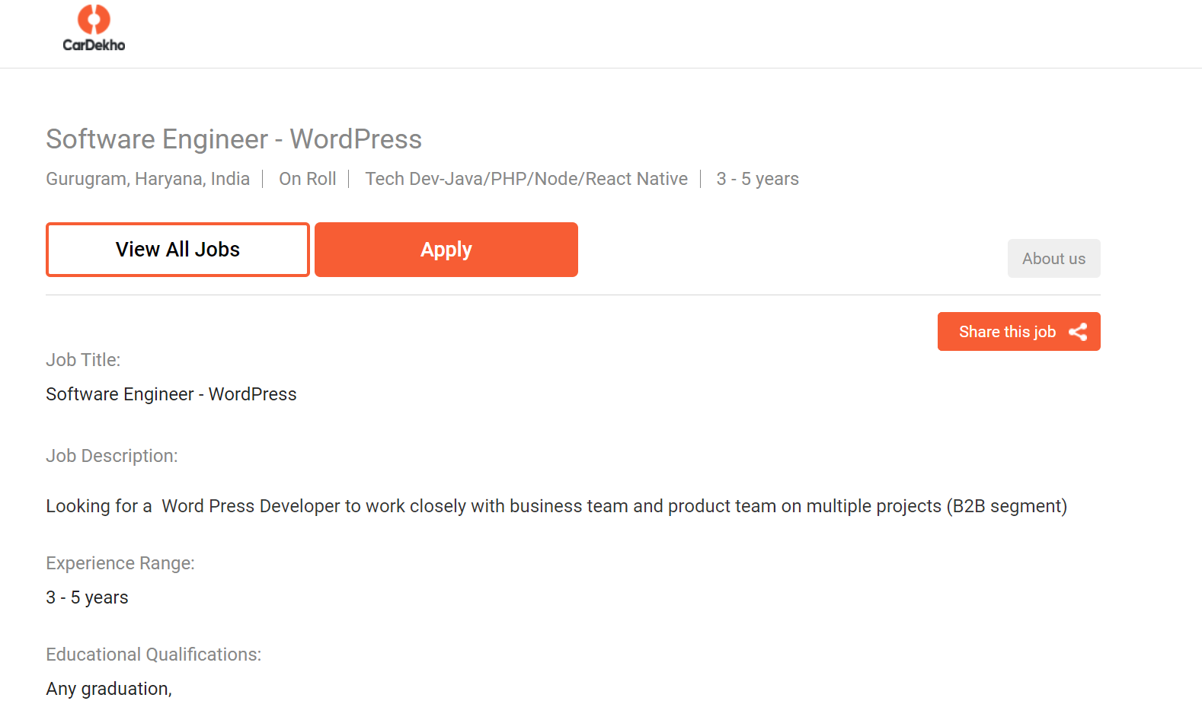Switch to the About us tab

coord(1053,259)
